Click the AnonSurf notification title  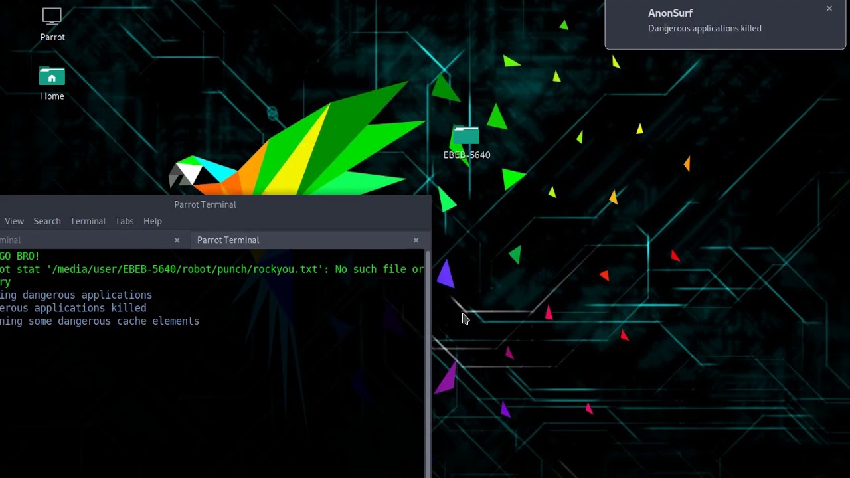[670, 13]
